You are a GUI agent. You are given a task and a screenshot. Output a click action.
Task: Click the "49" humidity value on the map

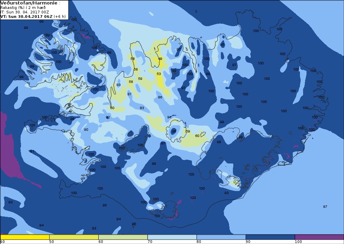[x=160, y=59]
